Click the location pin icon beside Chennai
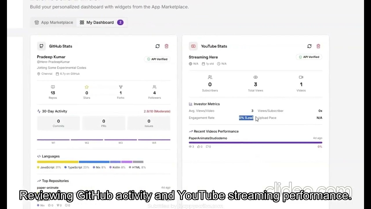 (x=39, y=74)
